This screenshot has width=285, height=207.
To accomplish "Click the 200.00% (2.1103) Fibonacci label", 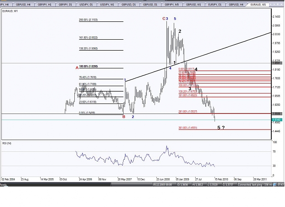I will (x=88, y=20).
